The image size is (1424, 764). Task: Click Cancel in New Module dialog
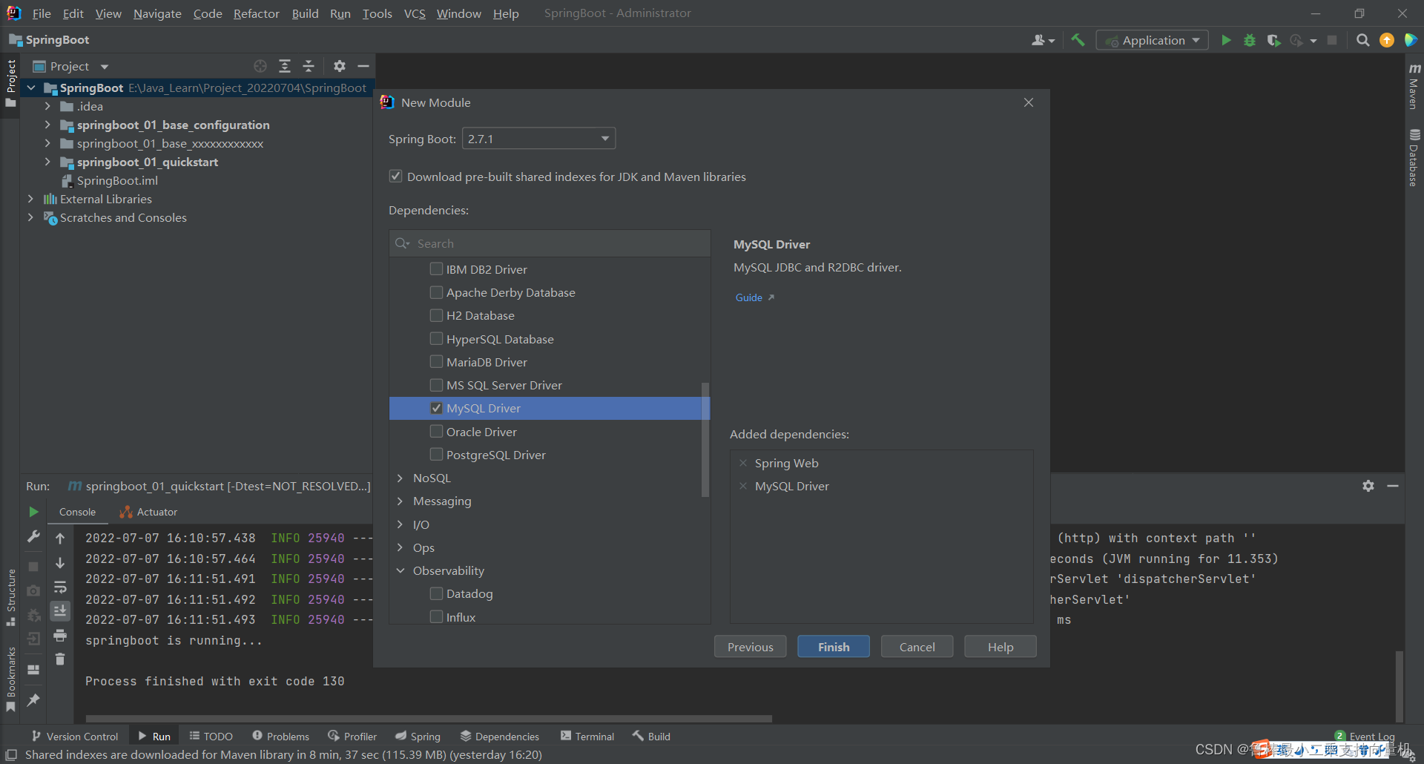coord(917,647)
